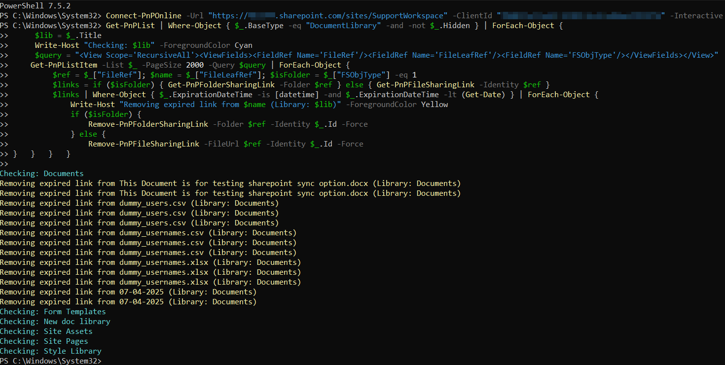Click the -Interactive parameter on the first command
This screenshot has width=725, height=365.
pyautogui.click(x=696, y=15)
